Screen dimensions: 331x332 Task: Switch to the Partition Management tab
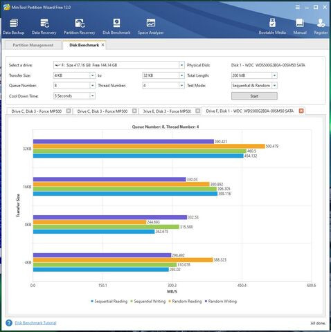click(33, 45)
